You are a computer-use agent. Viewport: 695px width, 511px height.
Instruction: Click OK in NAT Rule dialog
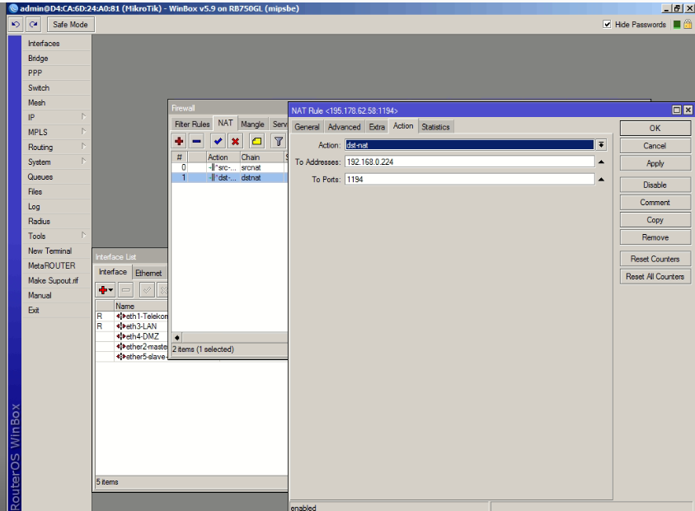pos(655,128)
